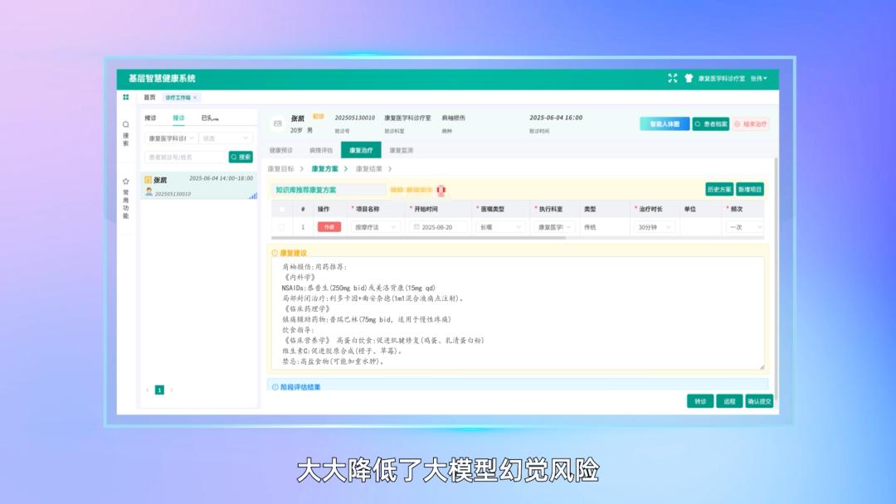This screenshot has width=896, height=504.
Task: Click the 远程 button
Action: 729,401
